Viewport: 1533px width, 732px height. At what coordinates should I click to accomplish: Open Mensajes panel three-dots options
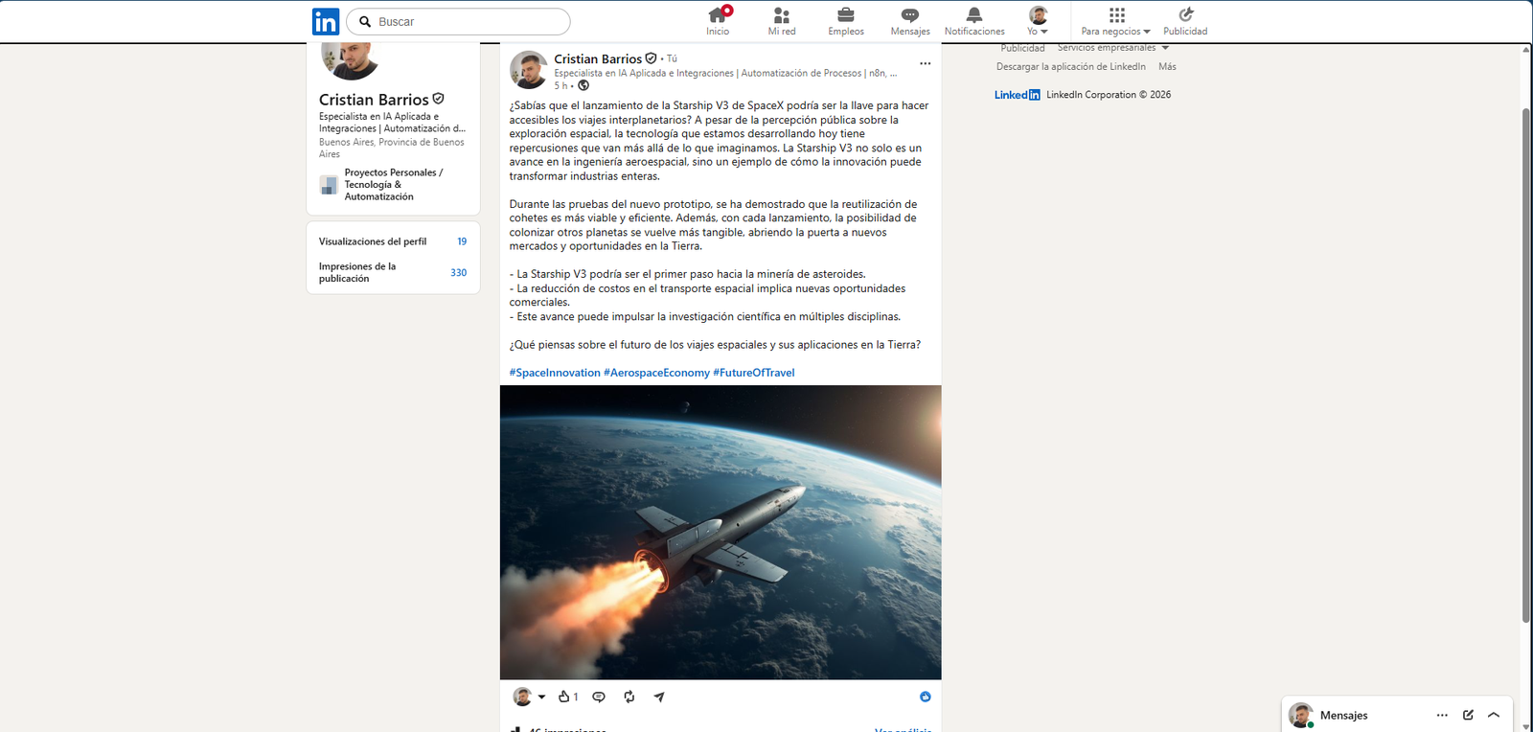point(1442,715)
